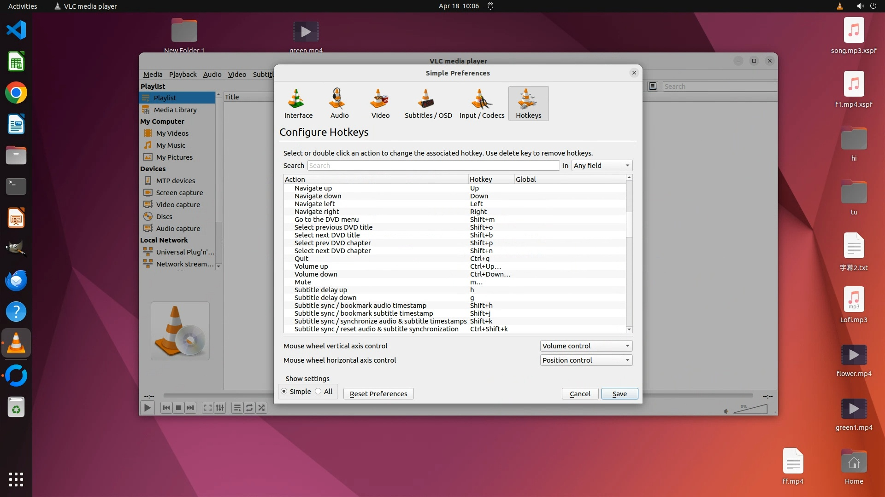Toggle fullscreen button in VLC controls
Viewport: 885px width, 497px height.
[208, 408]
